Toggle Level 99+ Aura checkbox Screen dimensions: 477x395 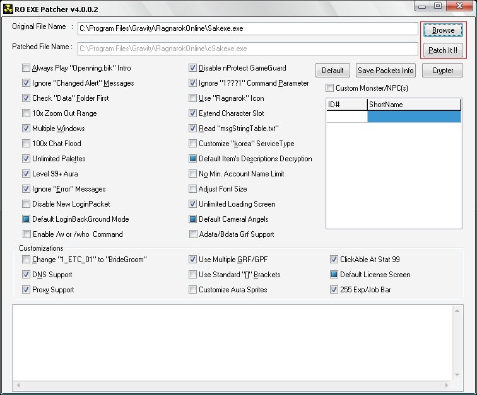pyautogui.click(x=26, y=174)
